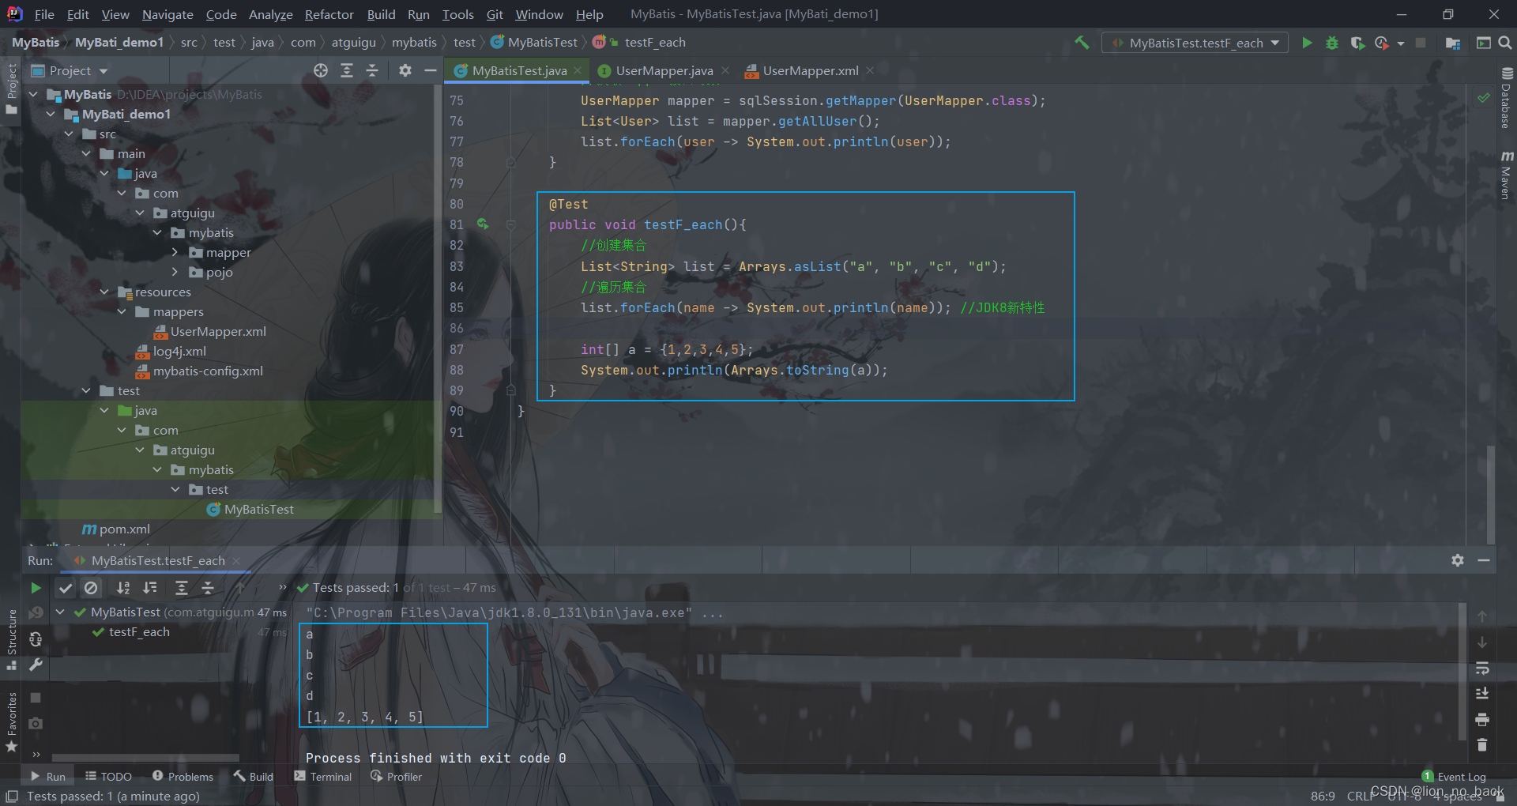This screenshot has width=1517, height=806.
Task: Open the Analyze menu
Action: (x=270, y=14)
